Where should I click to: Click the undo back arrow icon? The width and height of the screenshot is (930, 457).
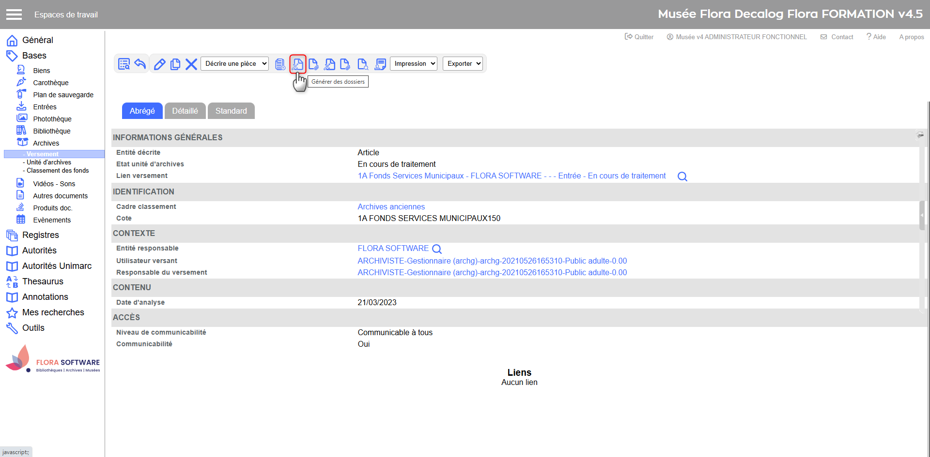140,64
